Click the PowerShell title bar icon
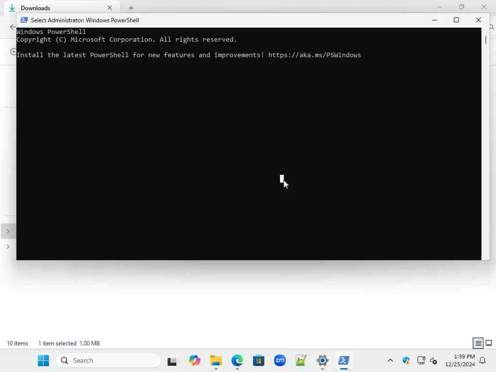Screen dimensions: 496x372 pyautogui.click(x=24, y=20)
